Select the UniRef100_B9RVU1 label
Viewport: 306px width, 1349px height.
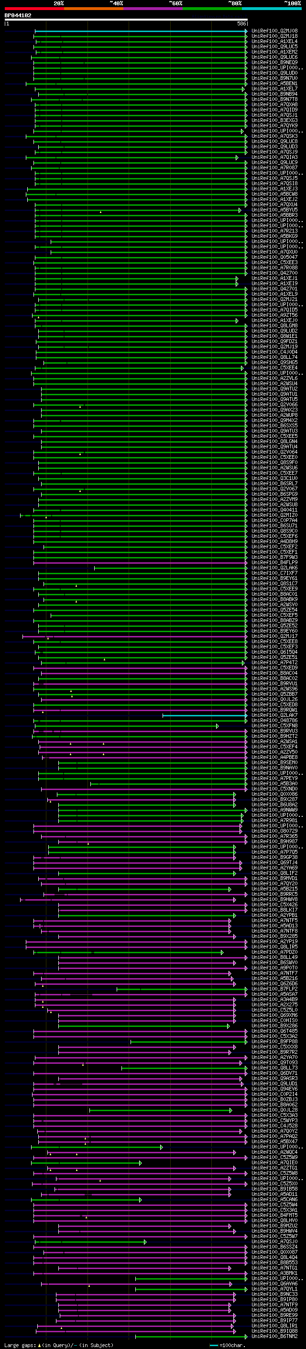[274, 683]
